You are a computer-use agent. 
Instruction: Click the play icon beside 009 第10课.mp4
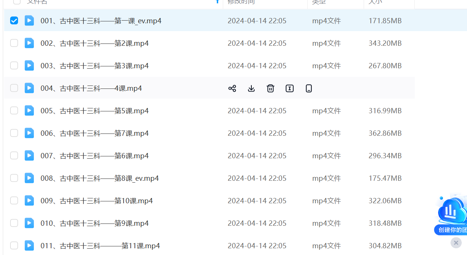[x=29, y=201]
